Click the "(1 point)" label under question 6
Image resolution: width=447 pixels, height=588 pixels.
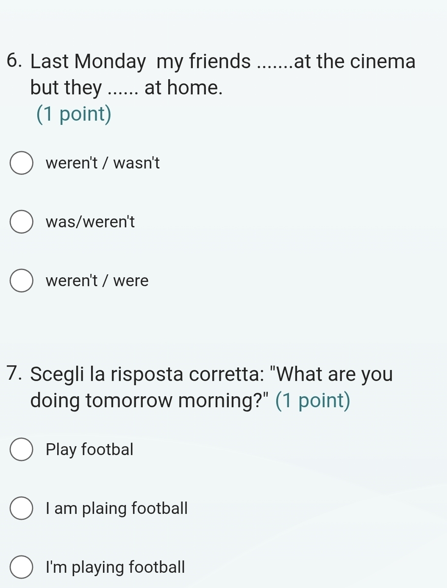click(74, 114)
